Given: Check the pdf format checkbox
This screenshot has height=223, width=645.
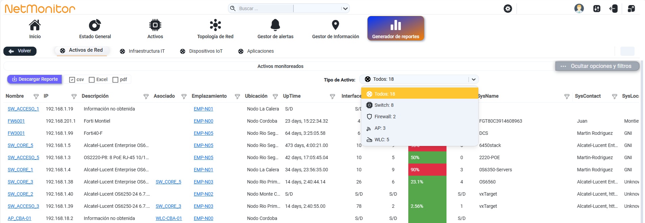Looking at the screenshot, I should [115, 80].
